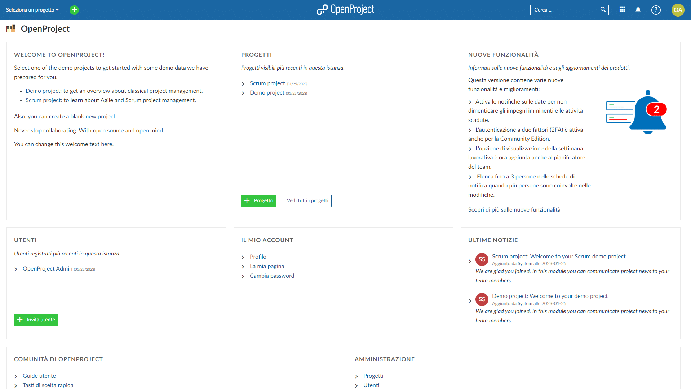691x389 pixels.
Task: Click the building icon beside OpenProject title
Action: [x=11, y=29]
